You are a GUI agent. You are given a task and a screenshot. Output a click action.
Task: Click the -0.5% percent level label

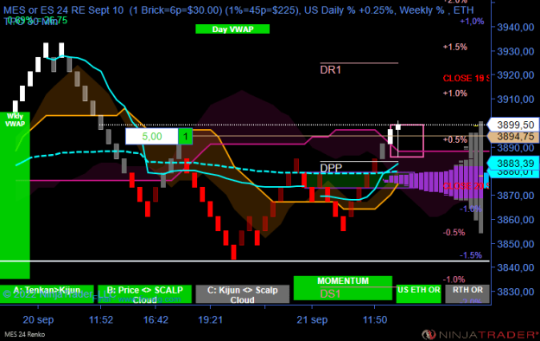[x=454, y=232]
